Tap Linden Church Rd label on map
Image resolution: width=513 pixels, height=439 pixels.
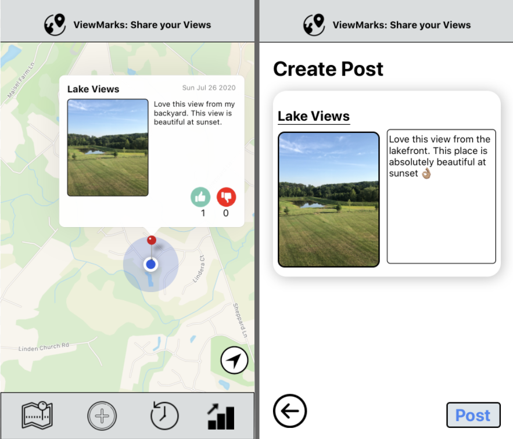pyautogui.click(x=44, y=347)
